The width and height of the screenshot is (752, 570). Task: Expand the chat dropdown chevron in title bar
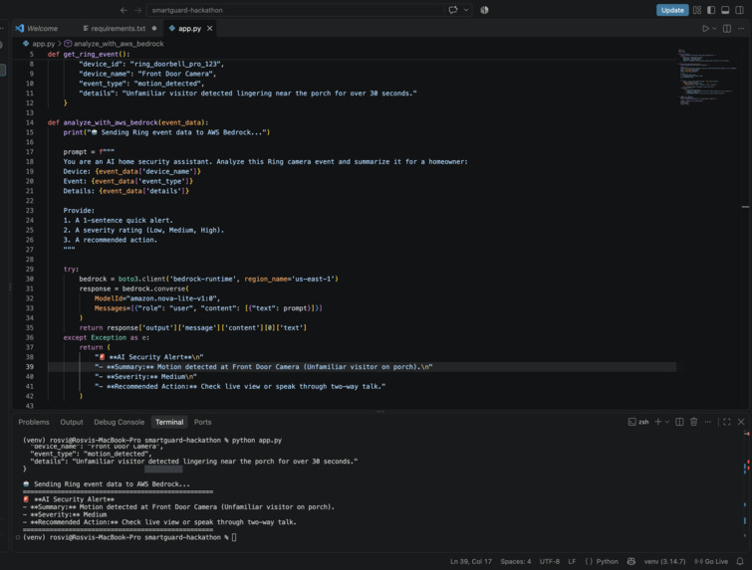click(466, 10)
